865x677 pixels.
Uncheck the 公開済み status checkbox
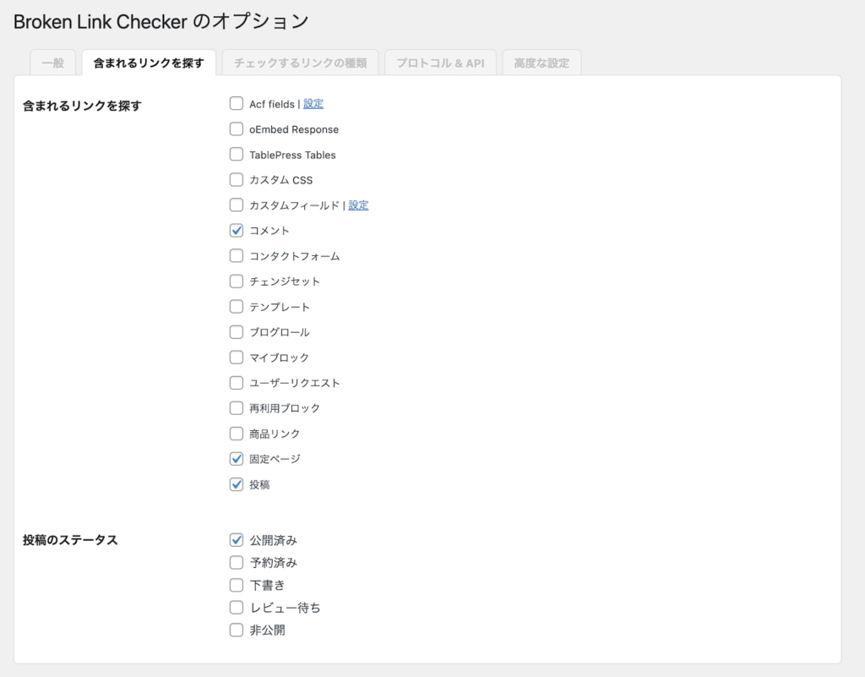237,539
